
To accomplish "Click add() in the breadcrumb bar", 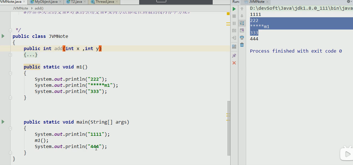I will click(39, 8).
